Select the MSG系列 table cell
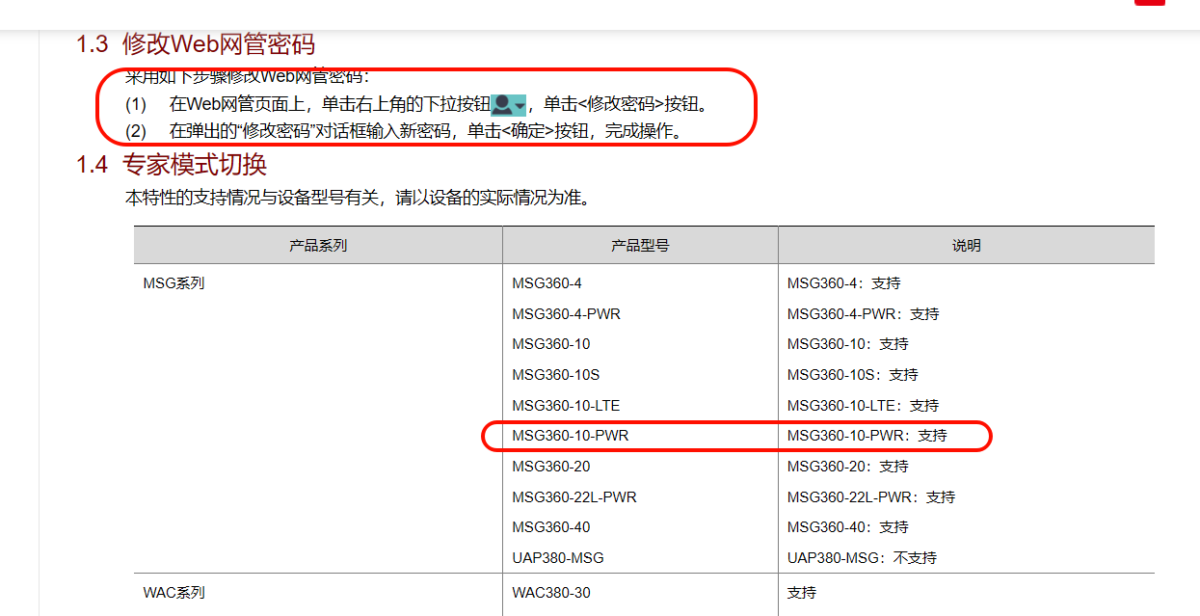The height and width of the screenshot is (616, 1200). tap(173, 283)
